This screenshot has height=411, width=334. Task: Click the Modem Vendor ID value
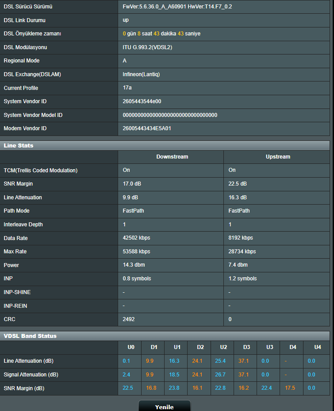coord(147,128)
